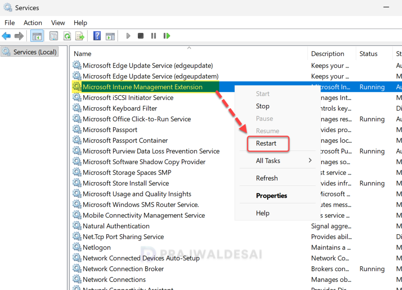
Task: Choose Help in the context menu
Action: coord(263,213)
